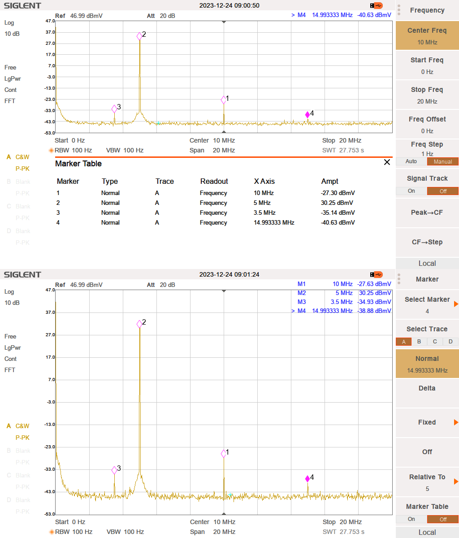Click the dots icon beside the Marker menu title
This screenshot has width=459, height=538.
(x=400, y=279)
